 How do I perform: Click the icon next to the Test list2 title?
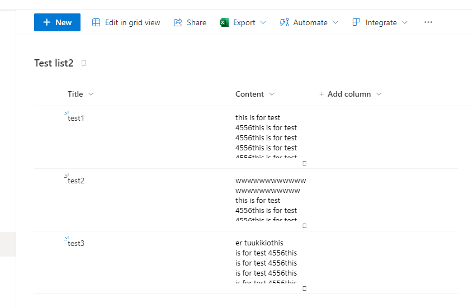[84, 63]
